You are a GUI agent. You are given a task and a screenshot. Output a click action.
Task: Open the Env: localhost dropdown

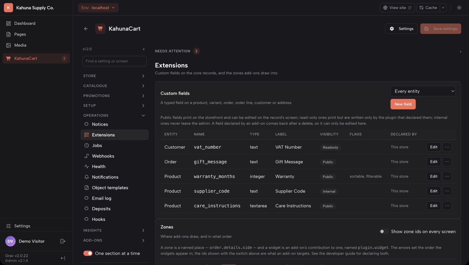[x=98, y=8]
